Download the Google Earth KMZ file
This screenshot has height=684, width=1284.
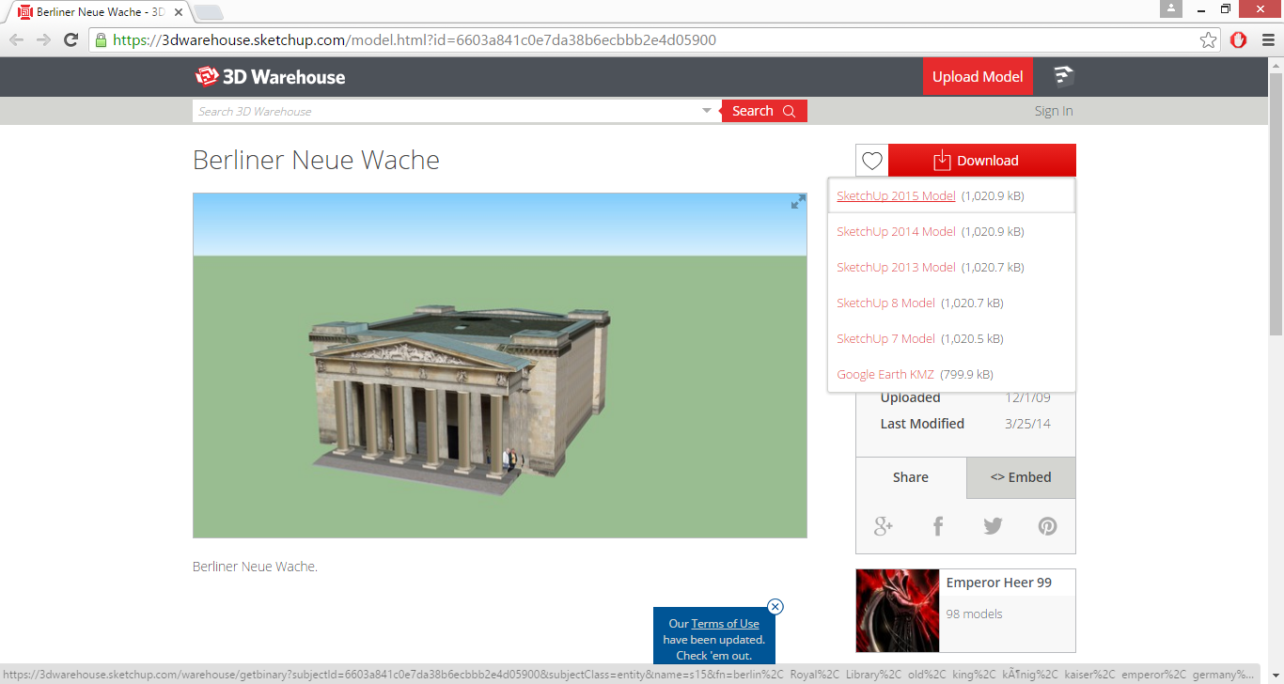(x=885, y=375)
